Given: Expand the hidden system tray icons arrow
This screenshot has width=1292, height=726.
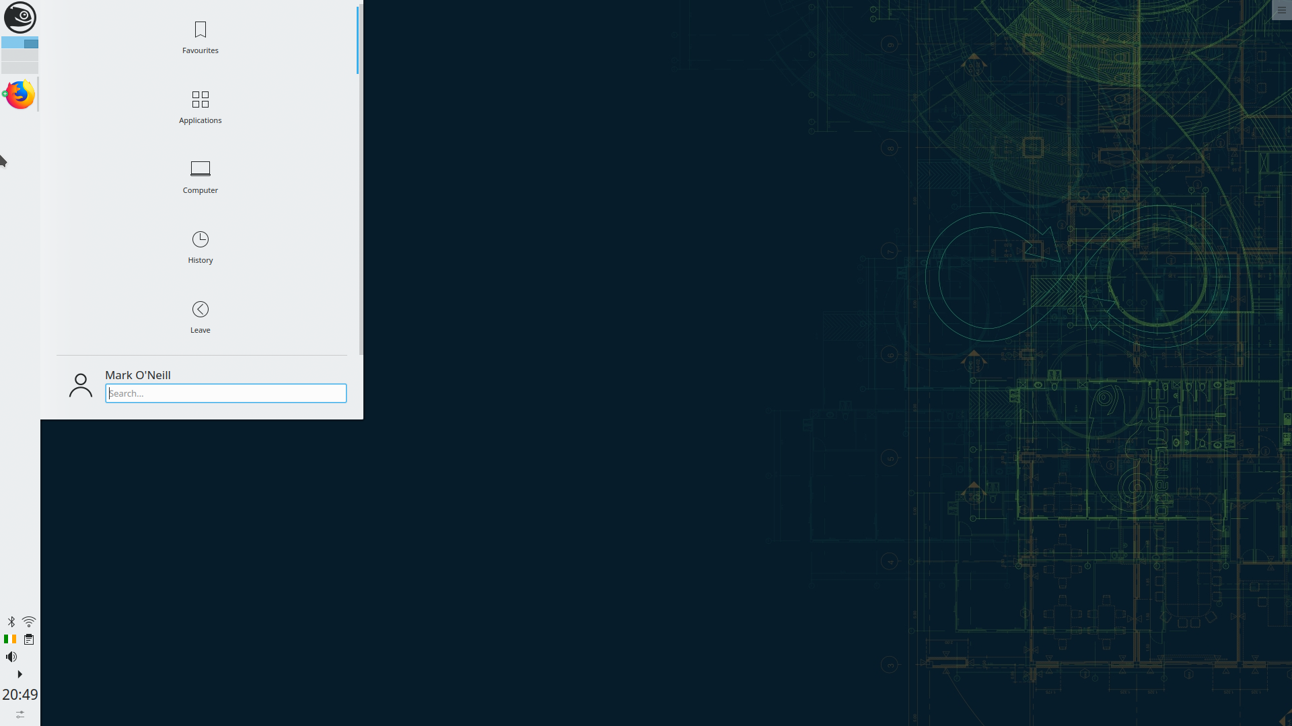Looking at the screenshot, I should pos(20,674).
